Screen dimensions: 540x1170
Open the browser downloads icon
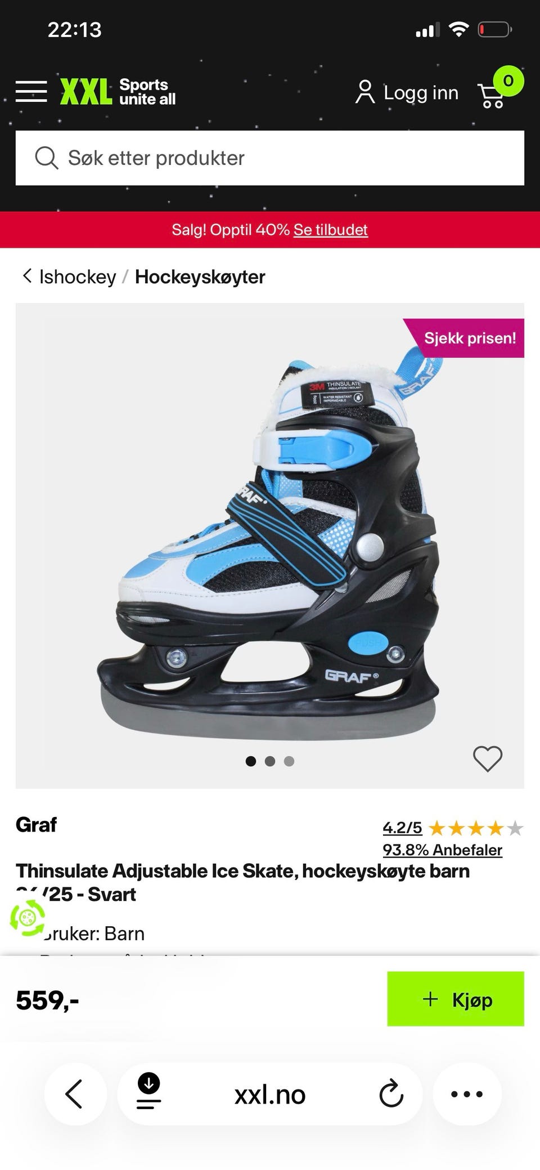pos(148,1091)
